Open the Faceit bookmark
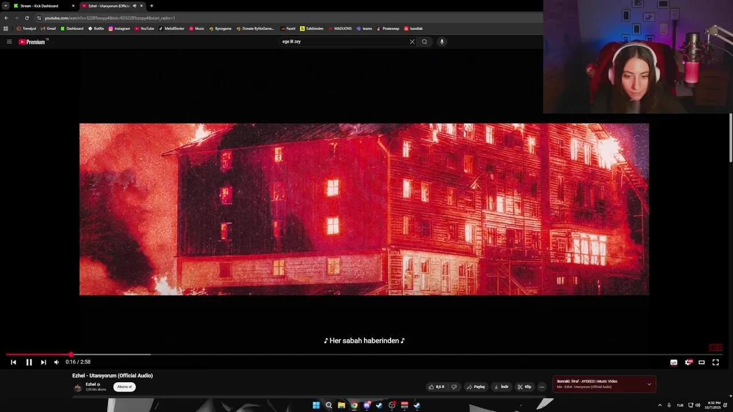 pyautogui.click(x=288, y=29)
